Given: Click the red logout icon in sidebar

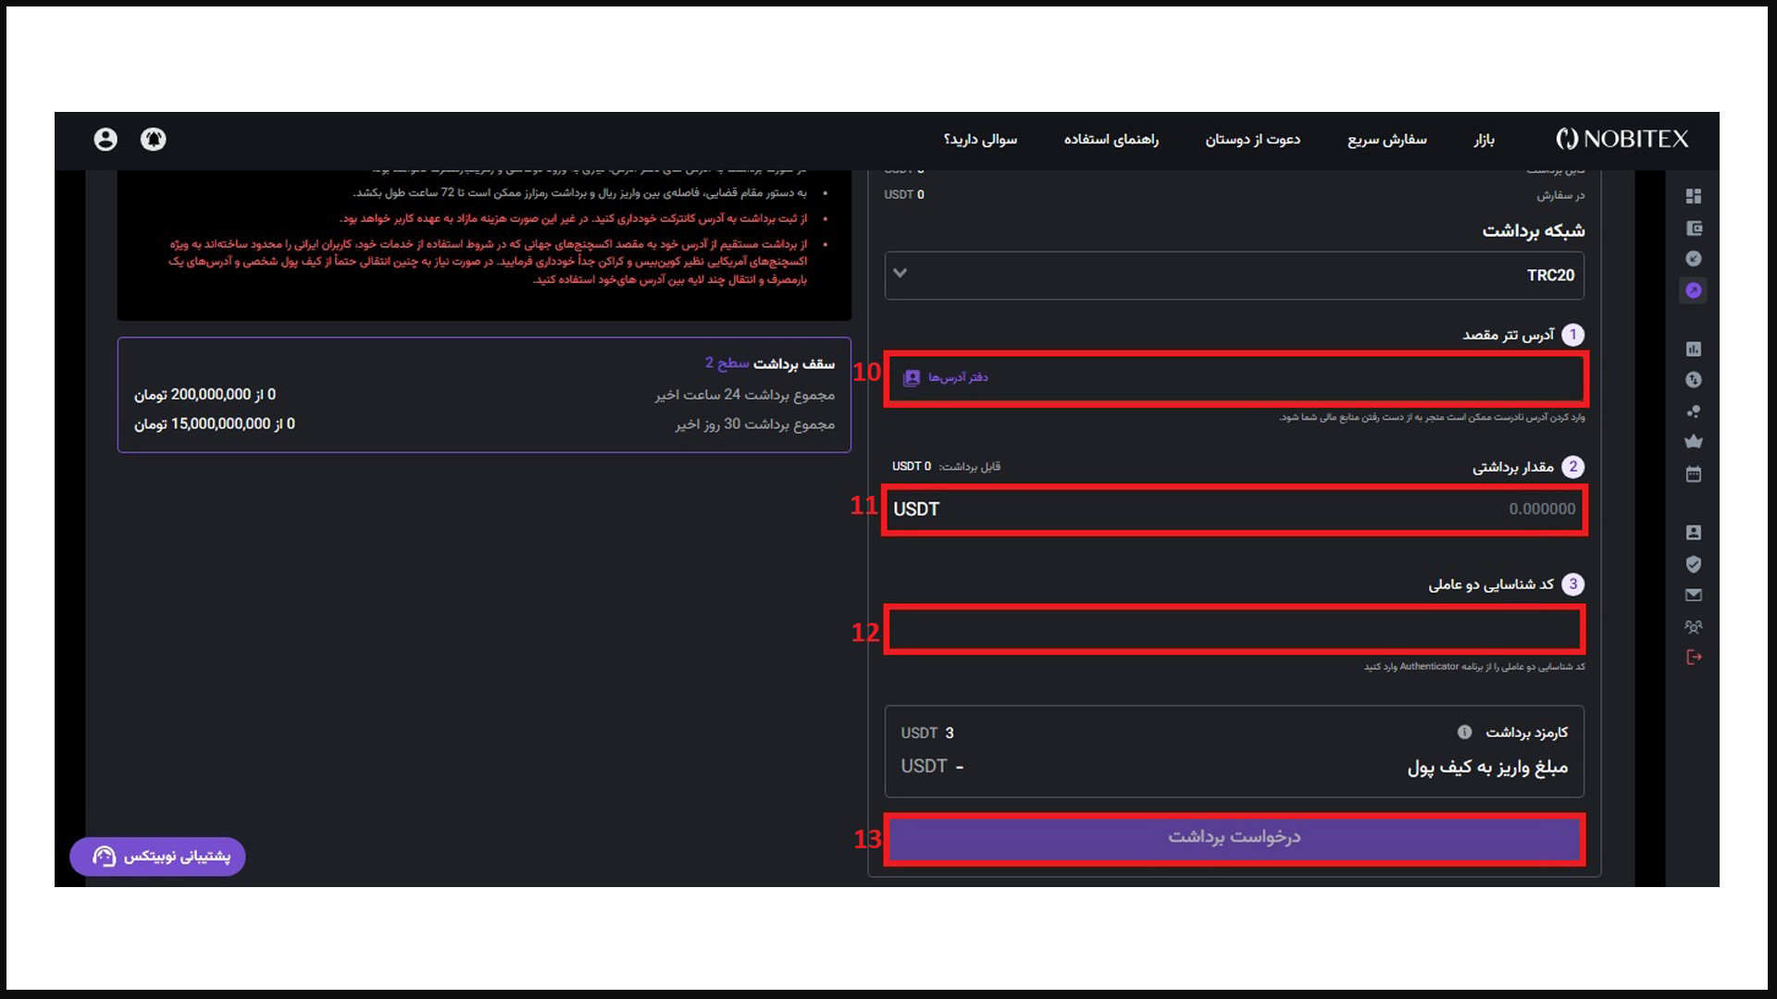Looking at the screenshot, I should tap(1694, 657).
